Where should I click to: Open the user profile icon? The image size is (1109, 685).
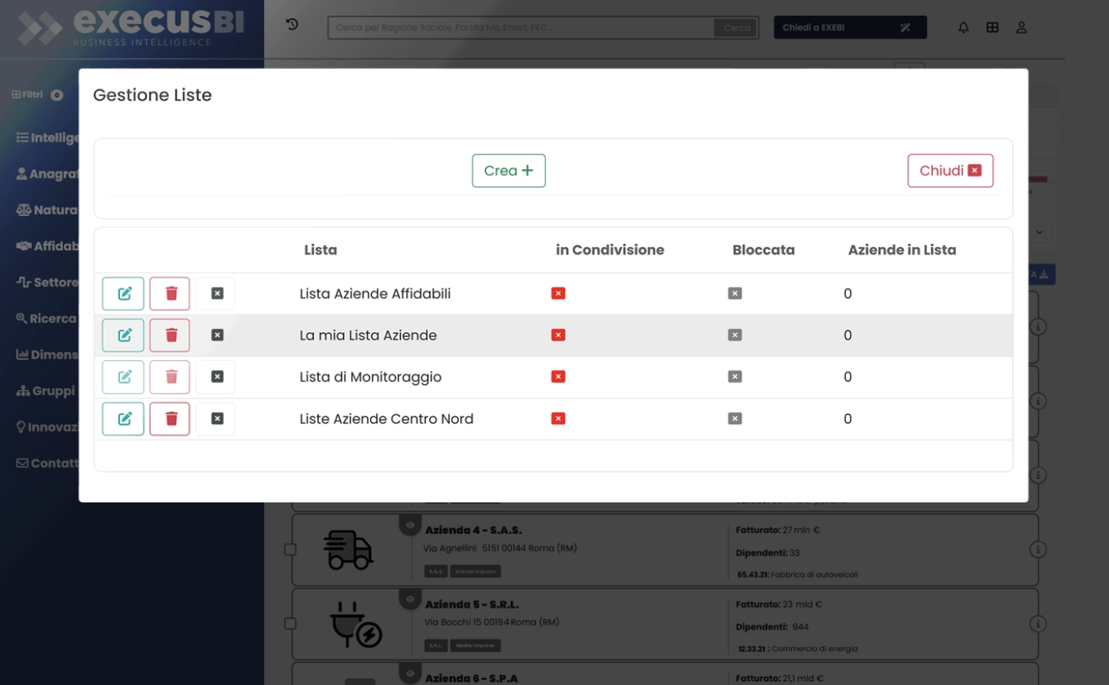[1021, 27]
